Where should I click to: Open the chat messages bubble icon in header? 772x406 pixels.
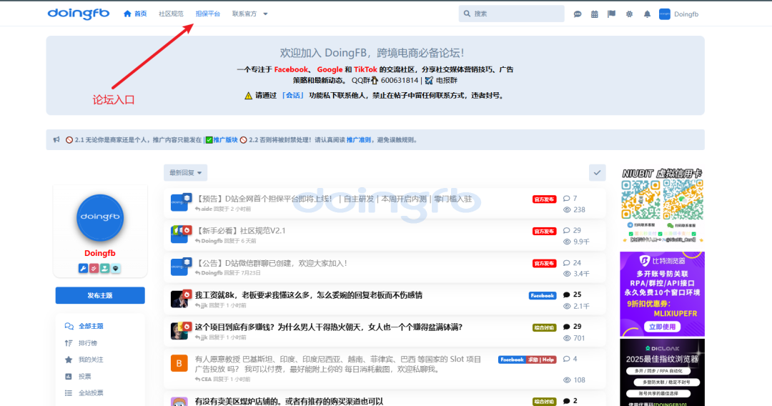coord(578,14)
